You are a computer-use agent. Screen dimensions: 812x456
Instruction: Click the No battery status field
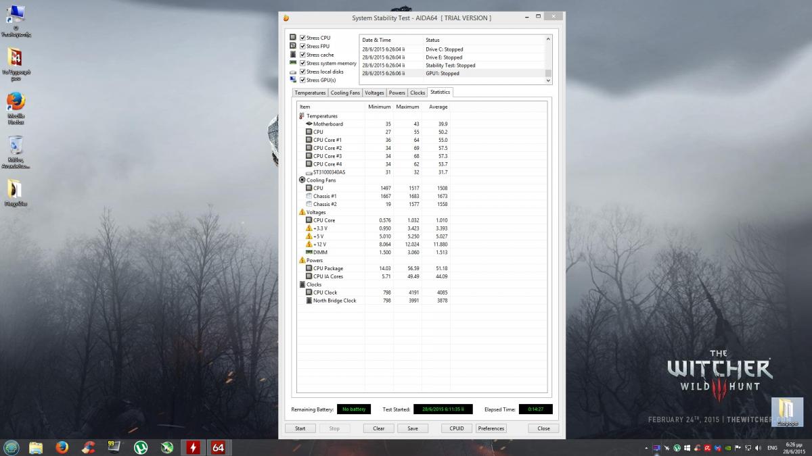pyautogui.click(x=354, y=409)
